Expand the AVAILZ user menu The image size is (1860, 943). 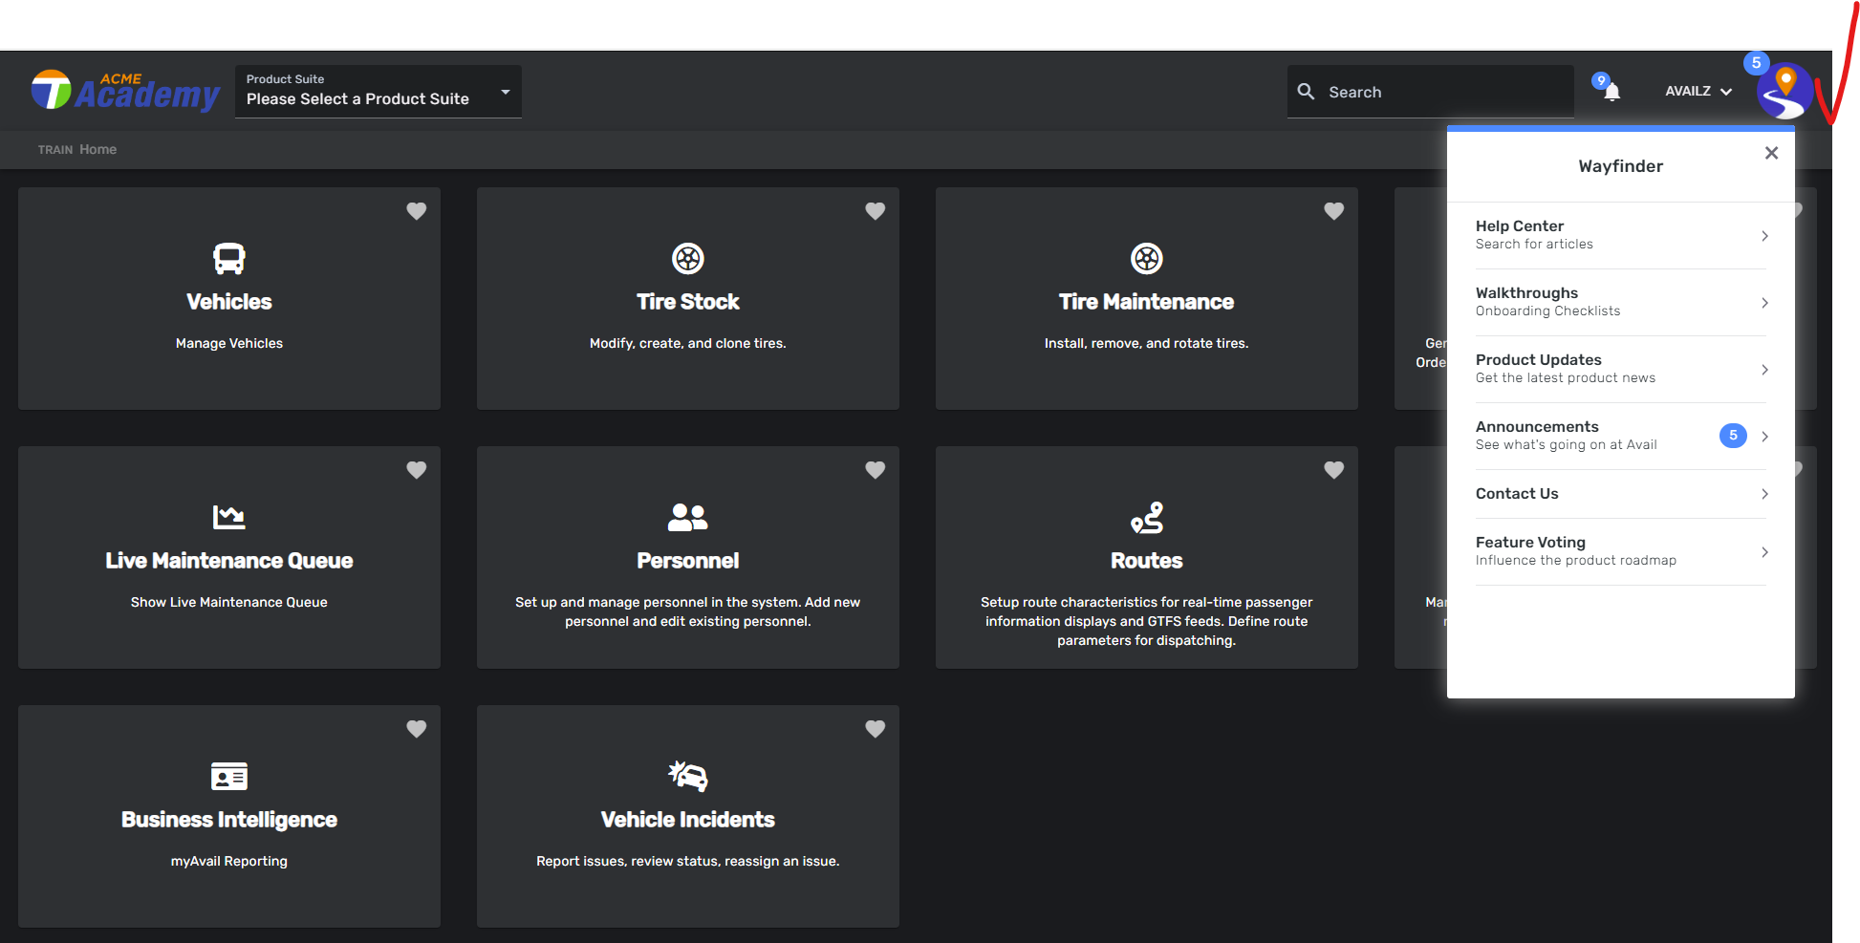(x=1698, y=92)
